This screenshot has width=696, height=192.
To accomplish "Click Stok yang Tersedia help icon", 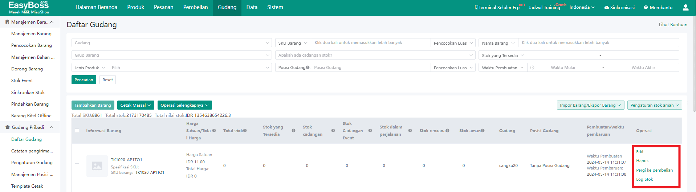I will [x=293, y=131].
